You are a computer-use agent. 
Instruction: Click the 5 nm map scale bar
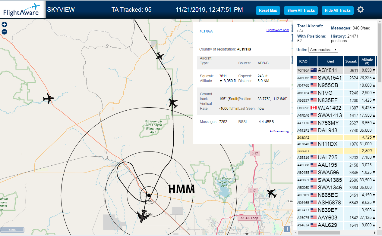tap(12, 230)
